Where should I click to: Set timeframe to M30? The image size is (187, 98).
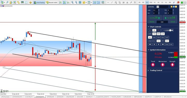click(151, 2)
